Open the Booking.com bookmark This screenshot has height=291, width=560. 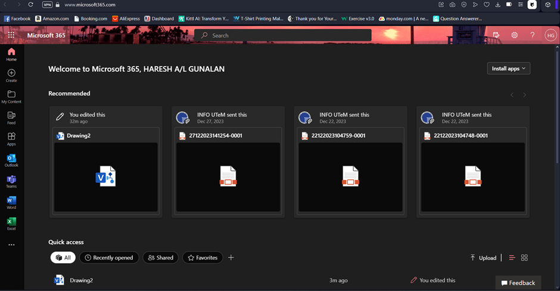pyautogui.click(x=91, y=18)
